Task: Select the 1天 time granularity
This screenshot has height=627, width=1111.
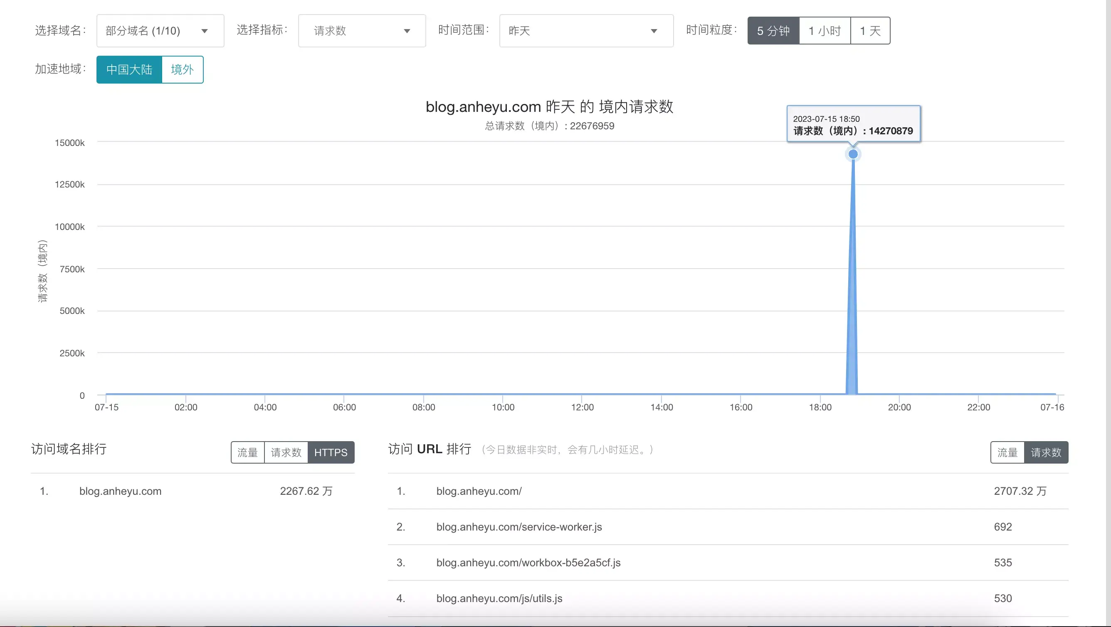Action: point(870,31)
